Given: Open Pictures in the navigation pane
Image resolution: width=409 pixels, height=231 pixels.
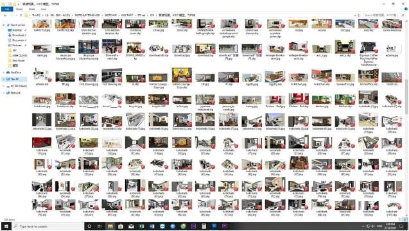Looking at the screenshot, I should click(x=17, y=45).
